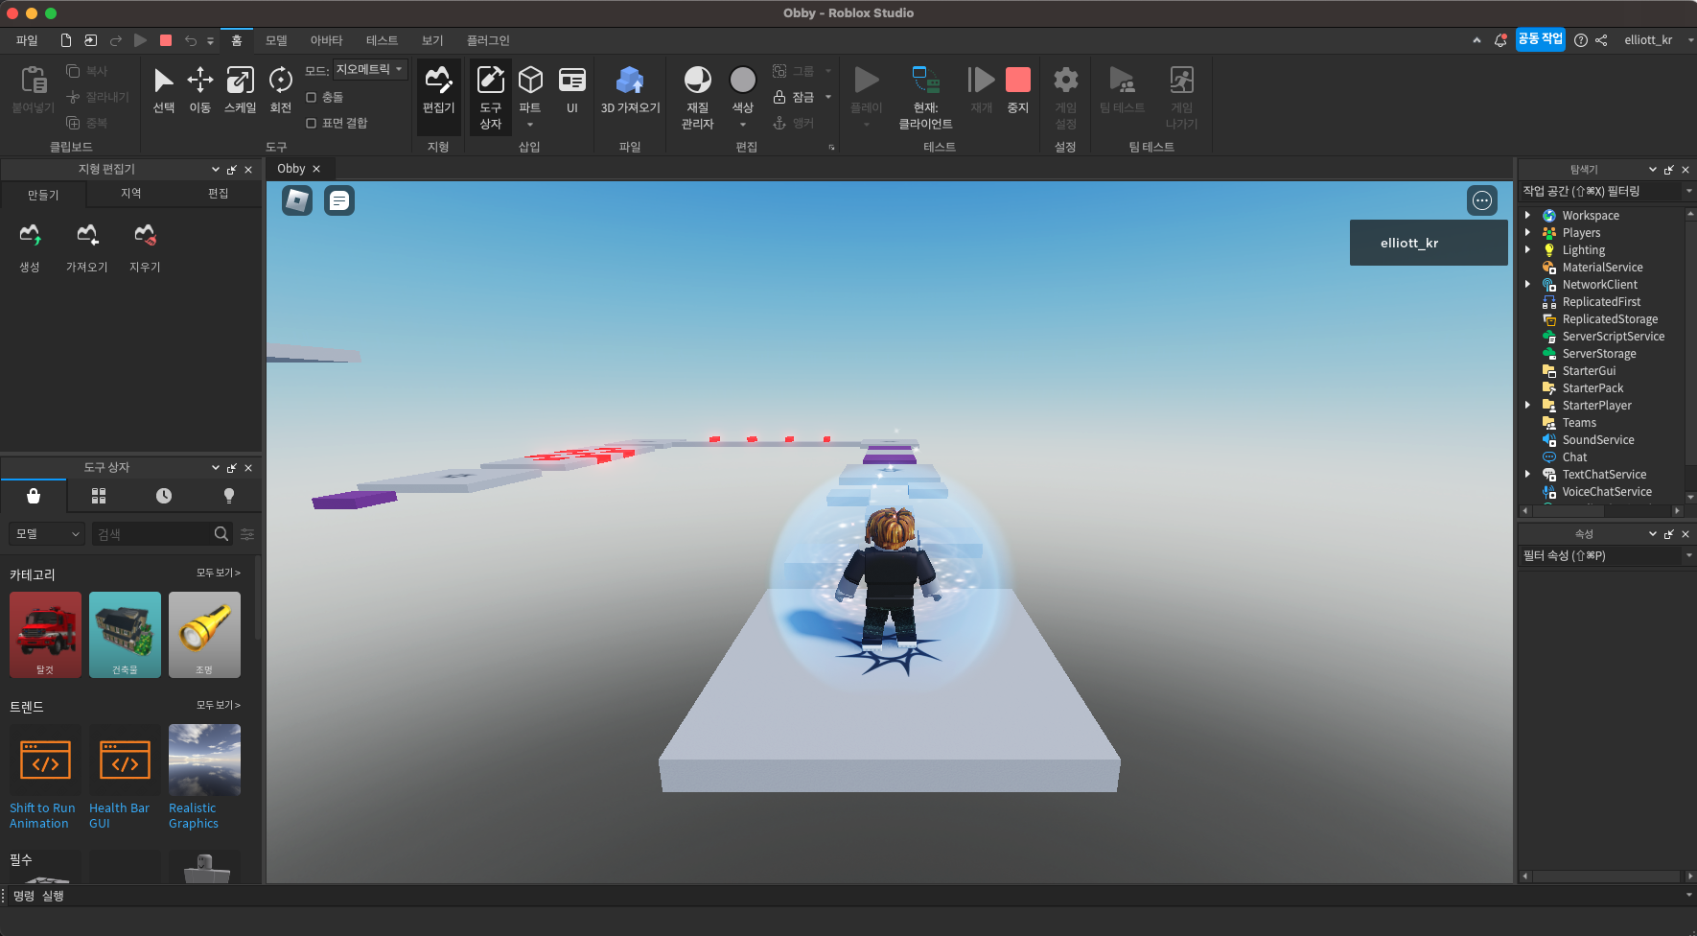Open 게임 설정 game settings gear
This screenshot has height=936, width=1697.
pos(1065,97)
